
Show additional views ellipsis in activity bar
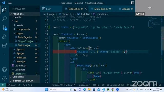4,54
